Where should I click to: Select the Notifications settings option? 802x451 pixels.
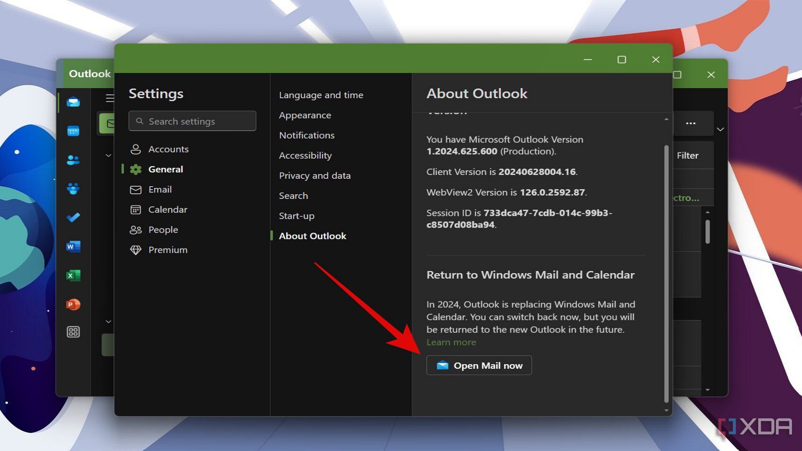(x=306, y=135)
